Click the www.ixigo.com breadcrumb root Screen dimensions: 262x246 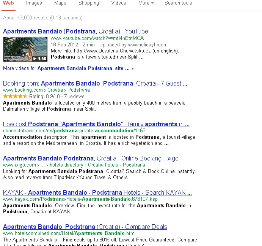point(19,165)
